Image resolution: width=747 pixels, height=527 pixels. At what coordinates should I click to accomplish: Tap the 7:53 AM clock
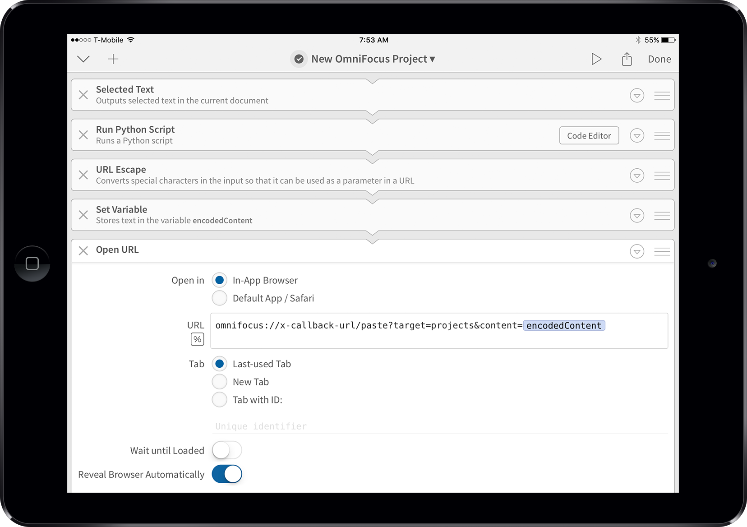[x=373, y=40]
